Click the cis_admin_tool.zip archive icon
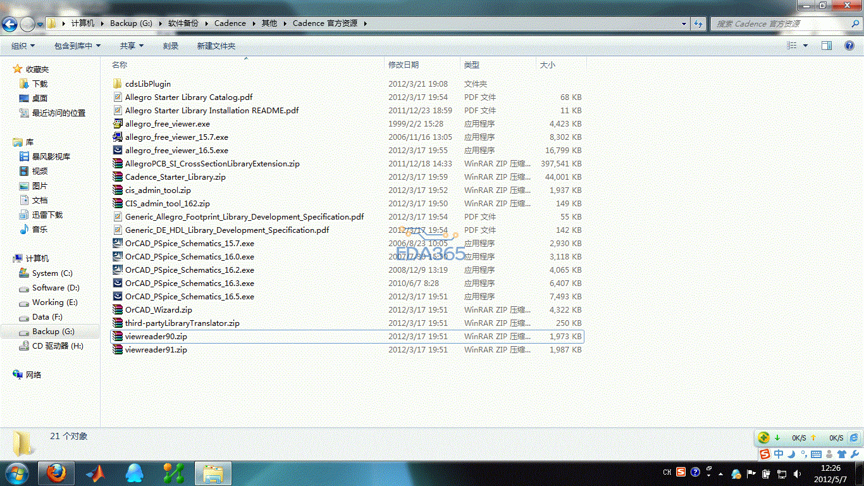 coord(117,190)
